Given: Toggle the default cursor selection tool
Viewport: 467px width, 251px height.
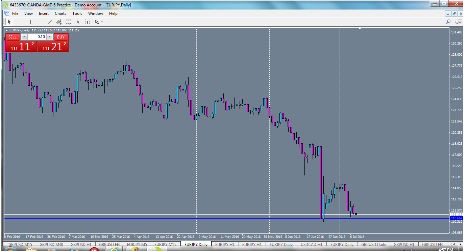Looking at the screenshot, I should [9, 22].
